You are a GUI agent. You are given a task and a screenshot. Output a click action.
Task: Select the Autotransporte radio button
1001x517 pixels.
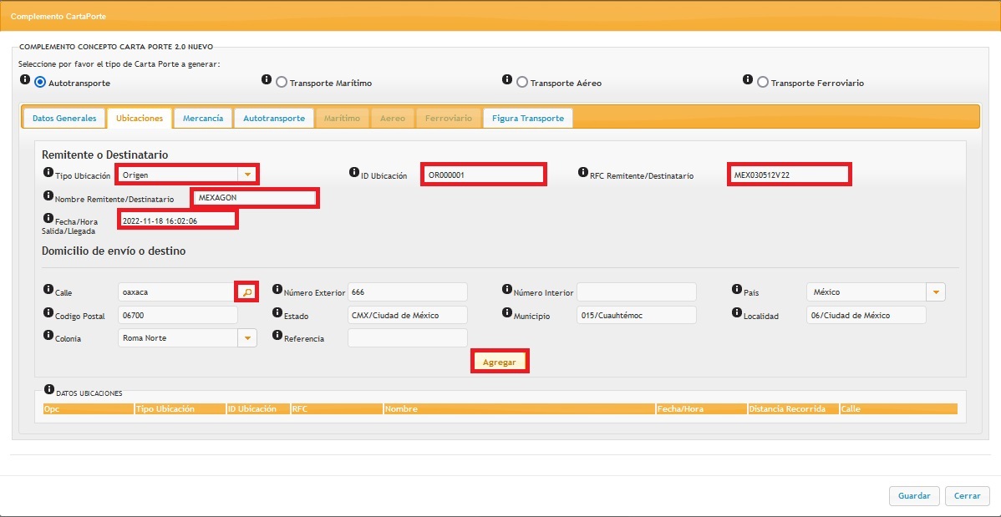point(40,82)
